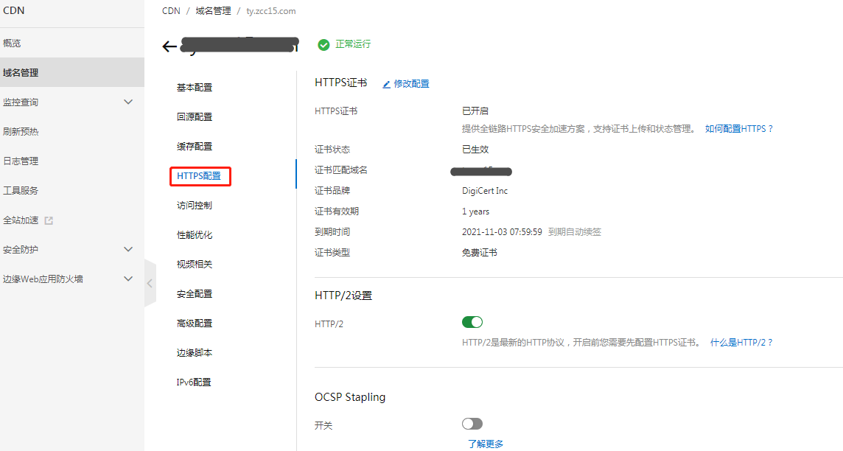
Task: Disable the HTTP/2 toggle switch
Action: tap(472, 322)
